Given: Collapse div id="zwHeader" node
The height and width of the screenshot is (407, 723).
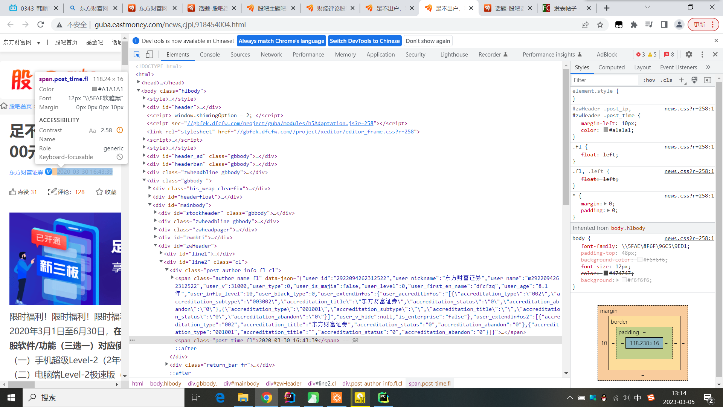Looking at the screenshot, I should [x=156, y=245].
